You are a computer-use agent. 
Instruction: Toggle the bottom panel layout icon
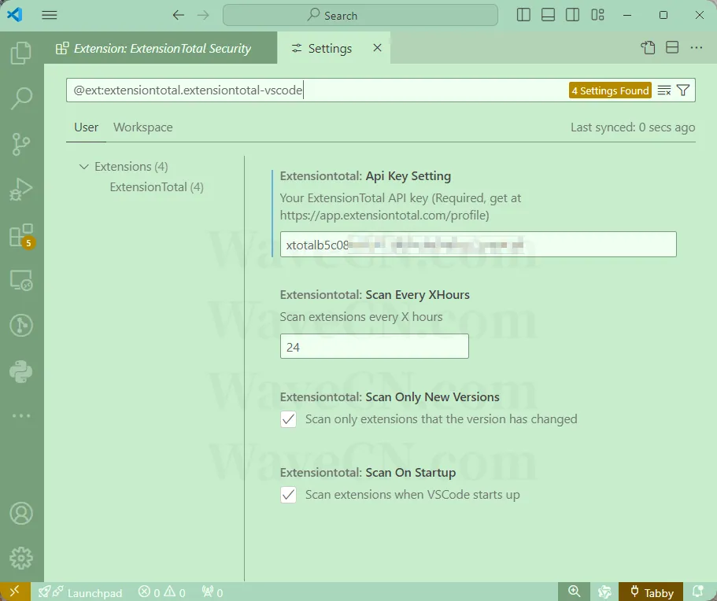pos(548,15)
